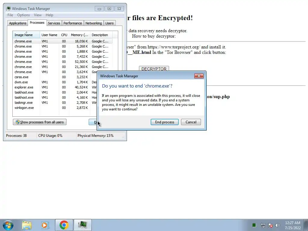Click Task Manager taskbar button

[82, 225]
